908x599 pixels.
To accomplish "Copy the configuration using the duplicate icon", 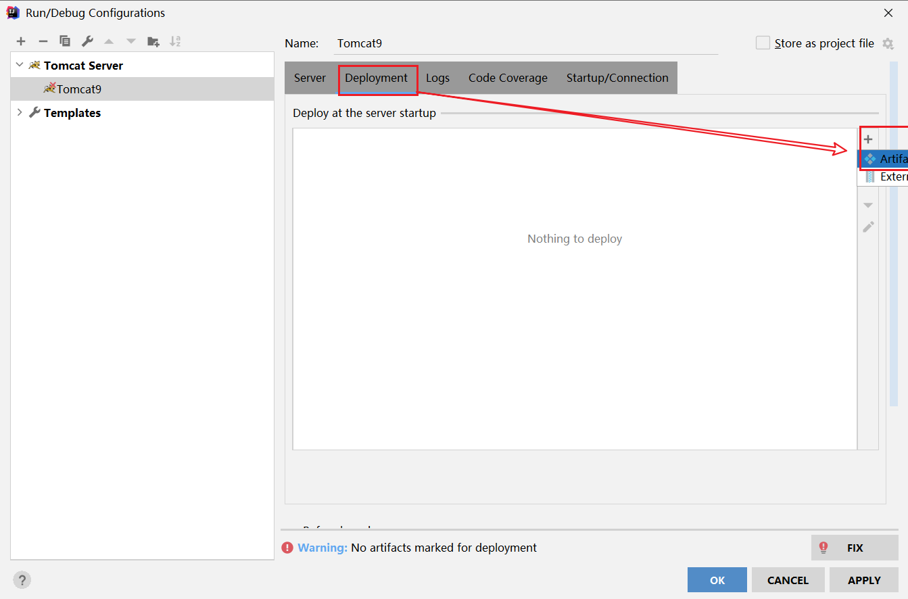I will pos(65,41).
